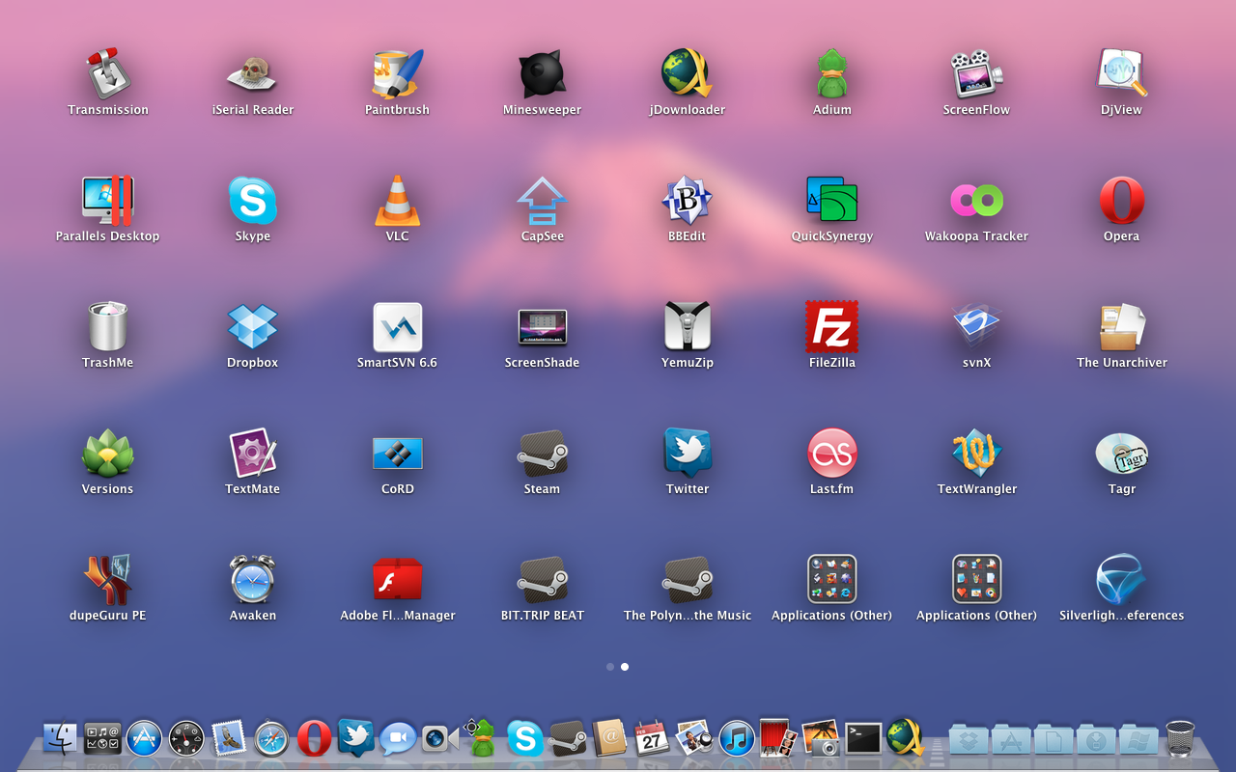Launch FileZilla FTP client
Image resolution: width=1236 pixels, height=772 pixels.
[832, 327]
